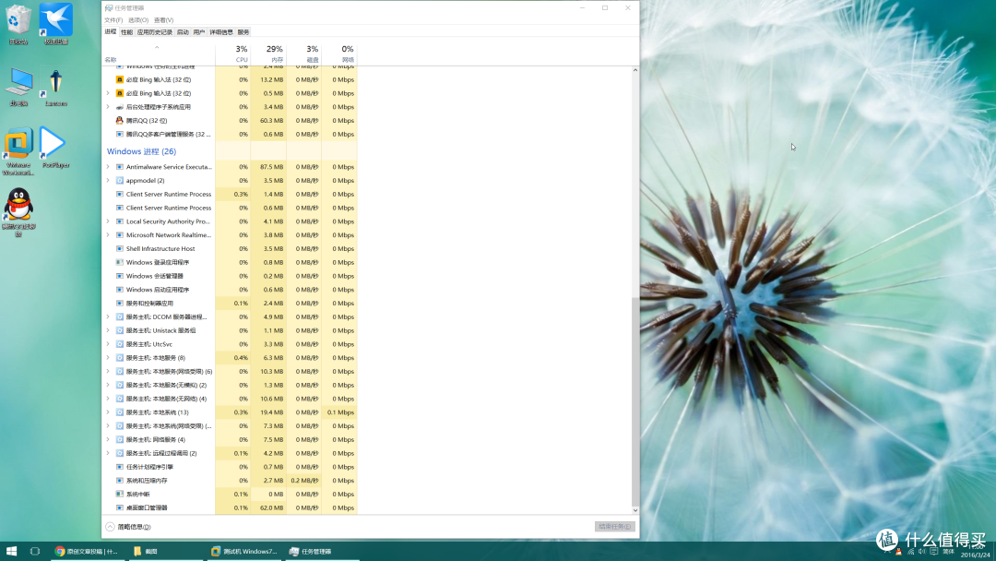The height and width of the screenshot is (561, 996).
Task: Select the 服务和控制器应用 process row
Action: [230, 303]
